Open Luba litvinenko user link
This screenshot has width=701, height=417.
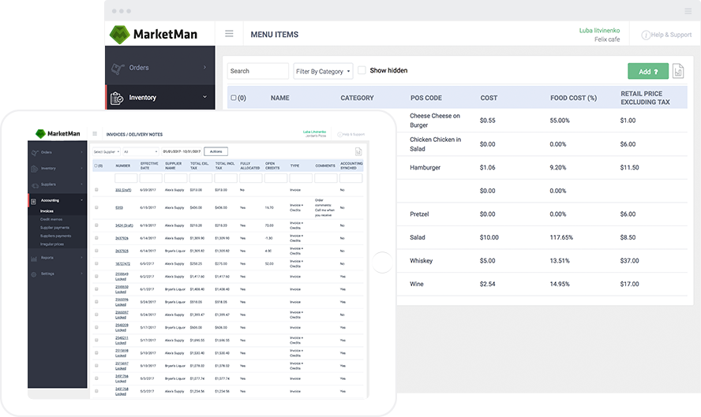599,31
